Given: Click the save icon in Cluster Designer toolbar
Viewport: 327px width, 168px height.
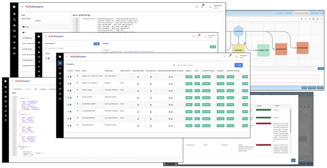Looking at the screenshot, I should (314, 19).
